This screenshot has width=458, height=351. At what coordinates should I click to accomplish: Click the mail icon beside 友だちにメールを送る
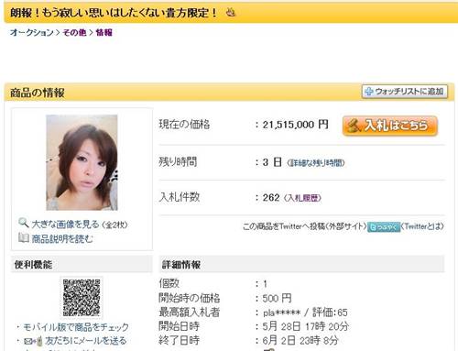(33, 341)
